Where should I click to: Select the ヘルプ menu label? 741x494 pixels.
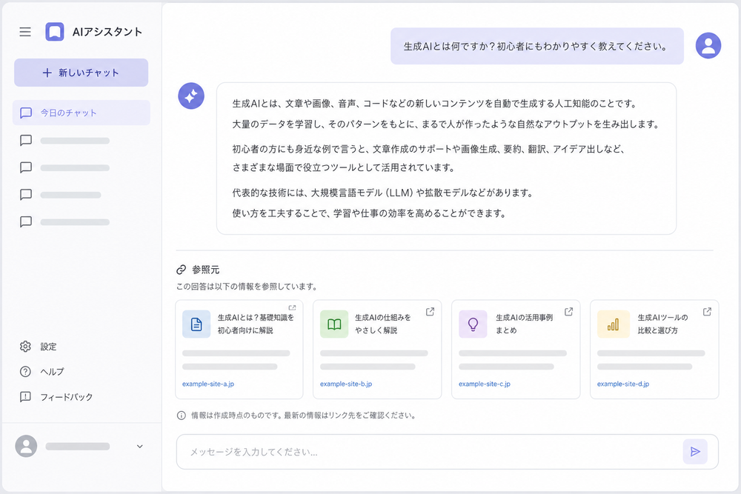[52, 372]
